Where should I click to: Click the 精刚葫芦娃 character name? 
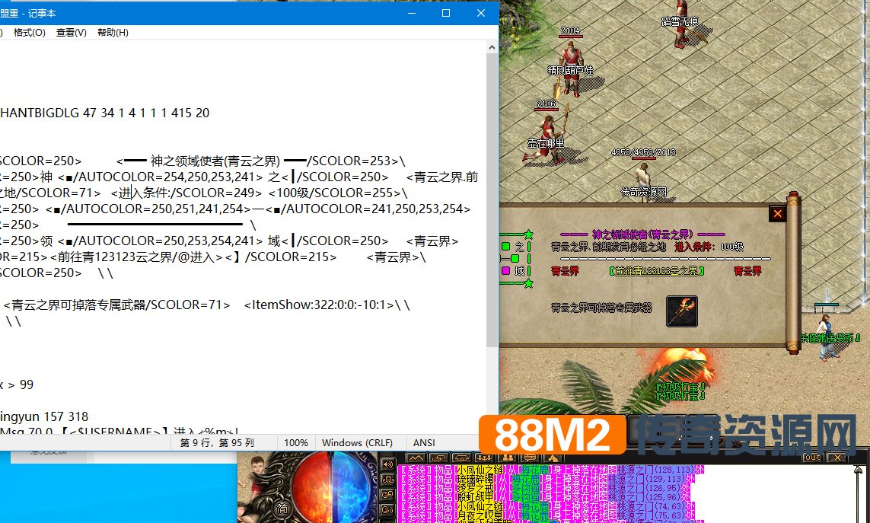[x=570, y=70]
